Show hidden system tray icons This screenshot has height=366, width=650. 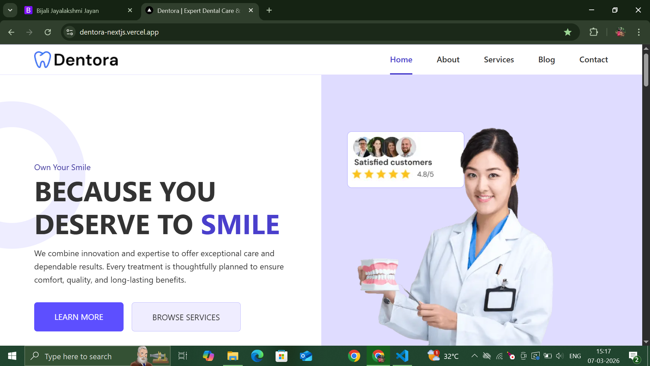[x=475, y=356]
